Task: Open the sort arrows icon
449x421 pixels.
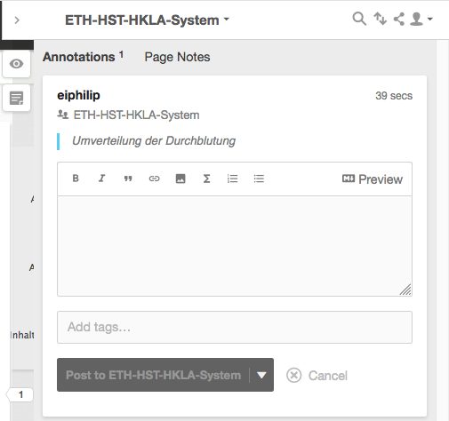Action: point(380,19)
